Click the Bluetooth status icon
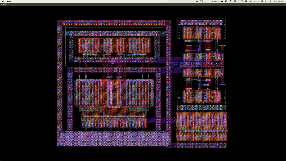 [255, 1]
